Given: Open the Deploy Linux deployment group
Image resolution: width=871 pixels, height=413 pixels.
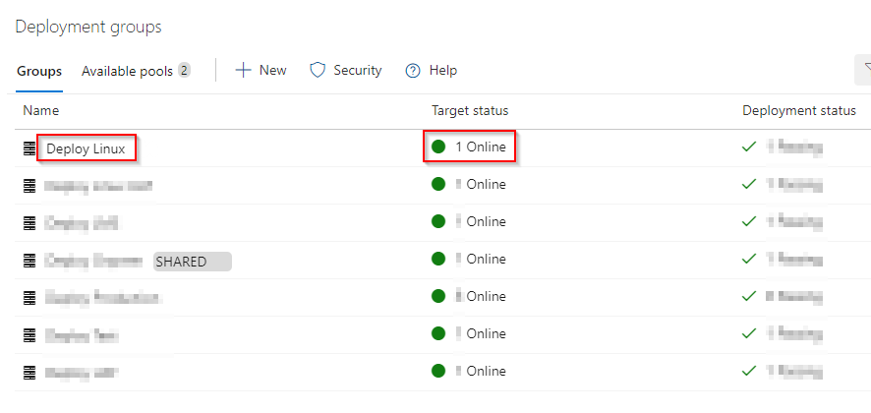Looking at the screenshot, I should coord(87,148).
